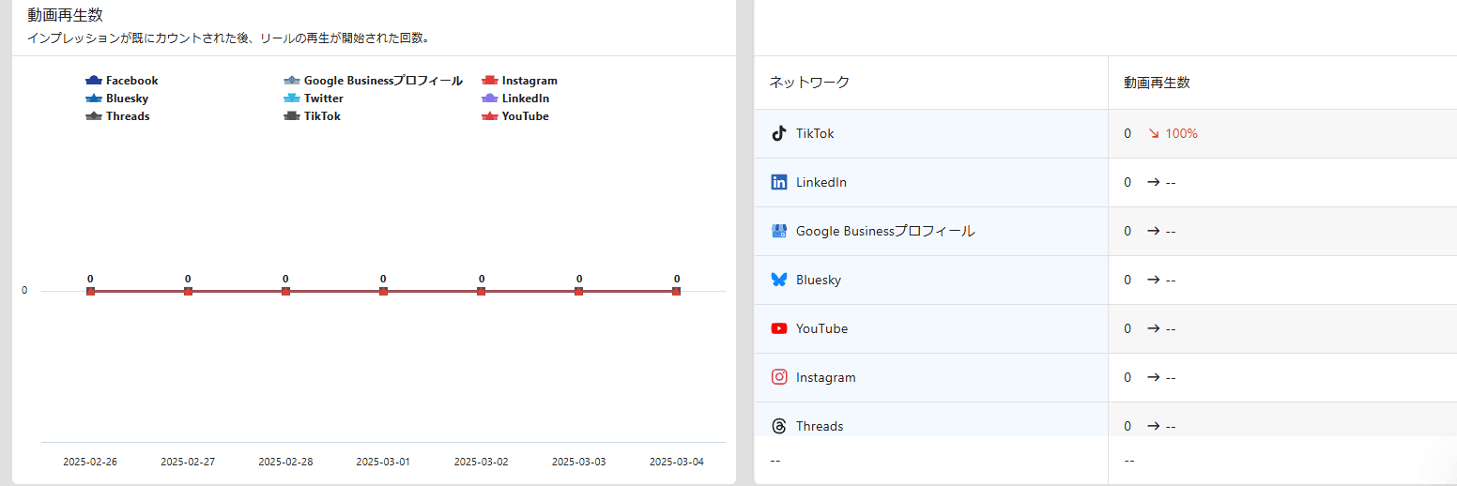Toggle Google Businessプロフィール legend entry
The image size is (1457, 486).
(x=382, y=81)
